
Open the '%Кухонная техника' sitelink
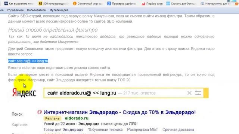point(105,130)
